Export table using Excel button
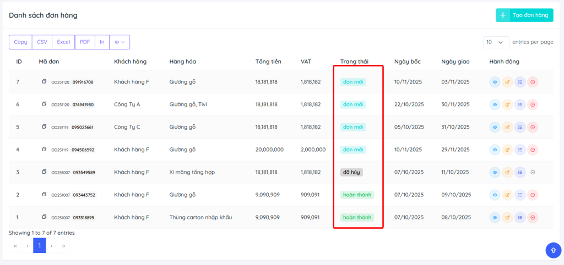This screenshot has width=564, height=265. 63,42
